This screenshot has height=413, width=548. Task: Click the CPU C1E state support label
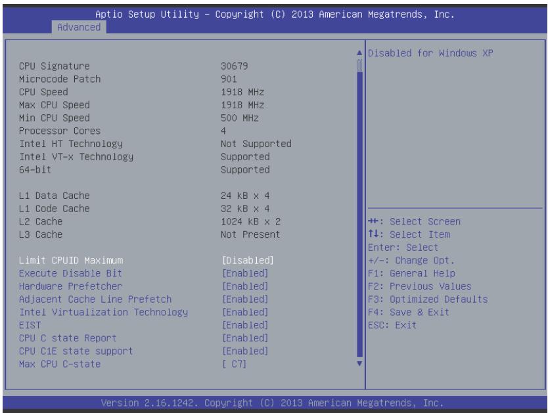pyautogui.click(x=76, y=351)
